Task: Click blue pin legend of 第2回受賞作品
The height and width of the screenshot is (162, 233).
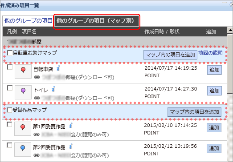Action: click(x=23, y=150)
